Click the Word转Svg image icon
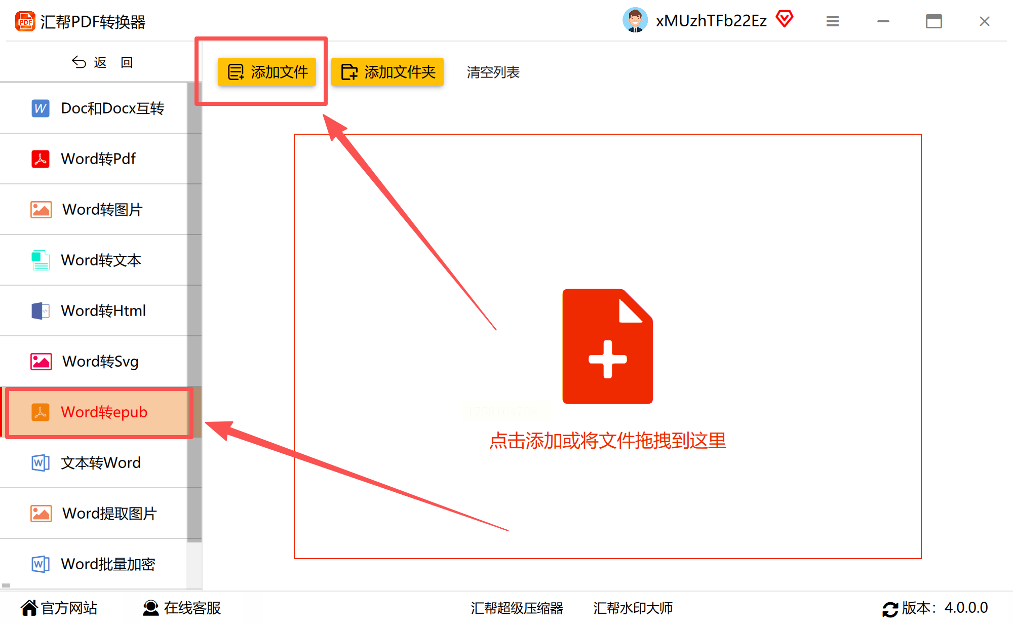This screenshot has height=625, width=1013. click(41, 361)
